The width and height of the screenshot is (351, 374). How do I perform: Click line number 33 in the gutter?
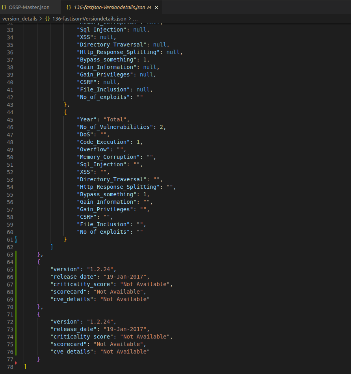[x=10, y=30]
